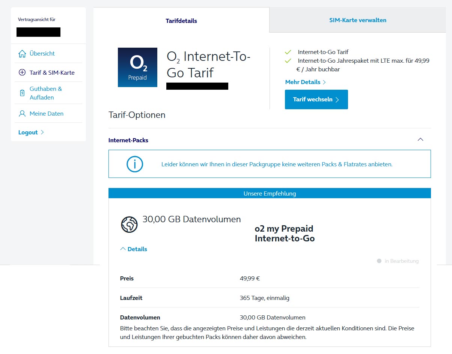452x354 pixels.
Task: Click the battery icon for Guthaben & Aufladen
Action: 22,93
